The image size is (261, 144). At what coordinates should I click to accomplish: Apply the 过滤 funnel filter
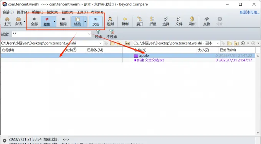point(98,34)
